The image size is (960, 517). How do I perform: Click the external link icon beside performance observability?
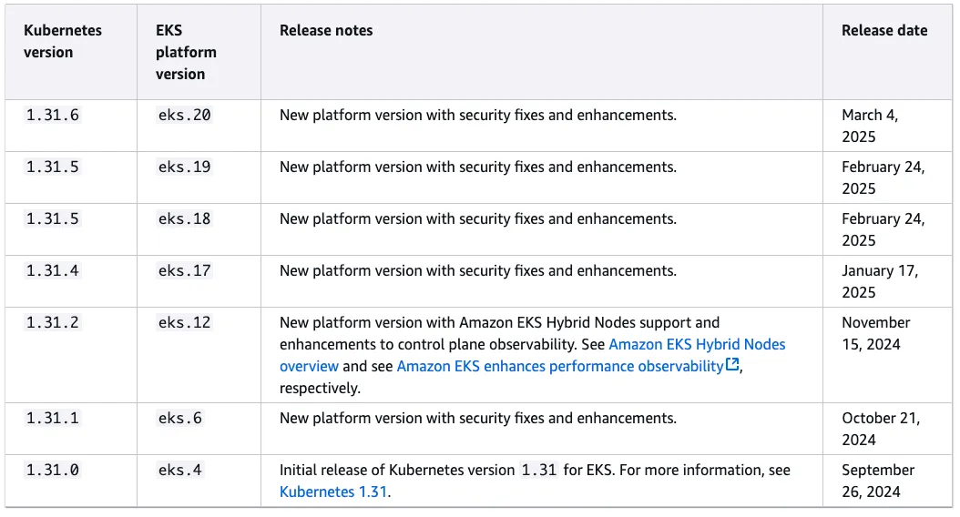click(732, 366)
